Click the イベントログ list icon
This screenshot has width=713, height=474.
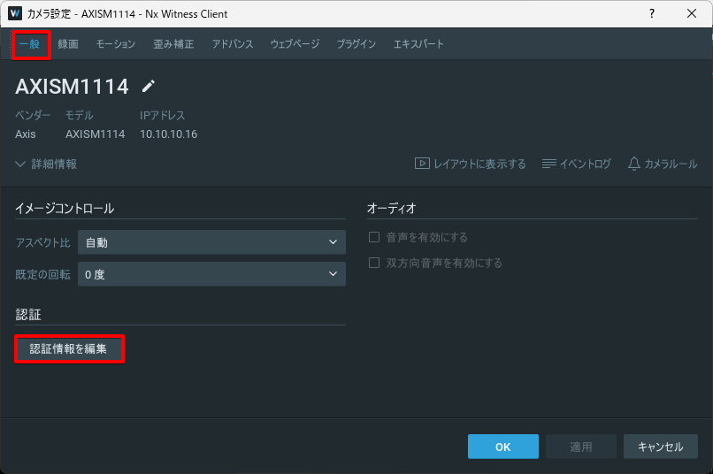(x=548, y=164)
